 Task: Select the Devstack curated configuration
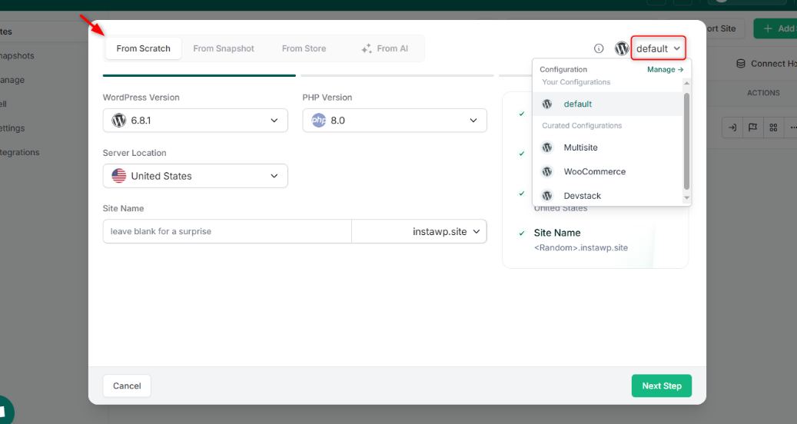tap(607, 196)
